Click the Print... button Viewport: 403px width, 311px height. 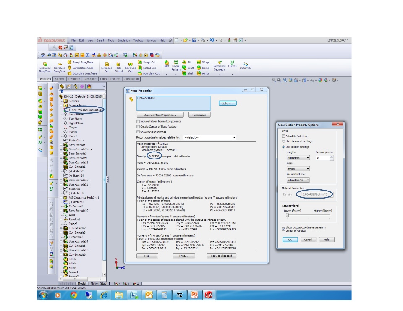tap(183, 256)
